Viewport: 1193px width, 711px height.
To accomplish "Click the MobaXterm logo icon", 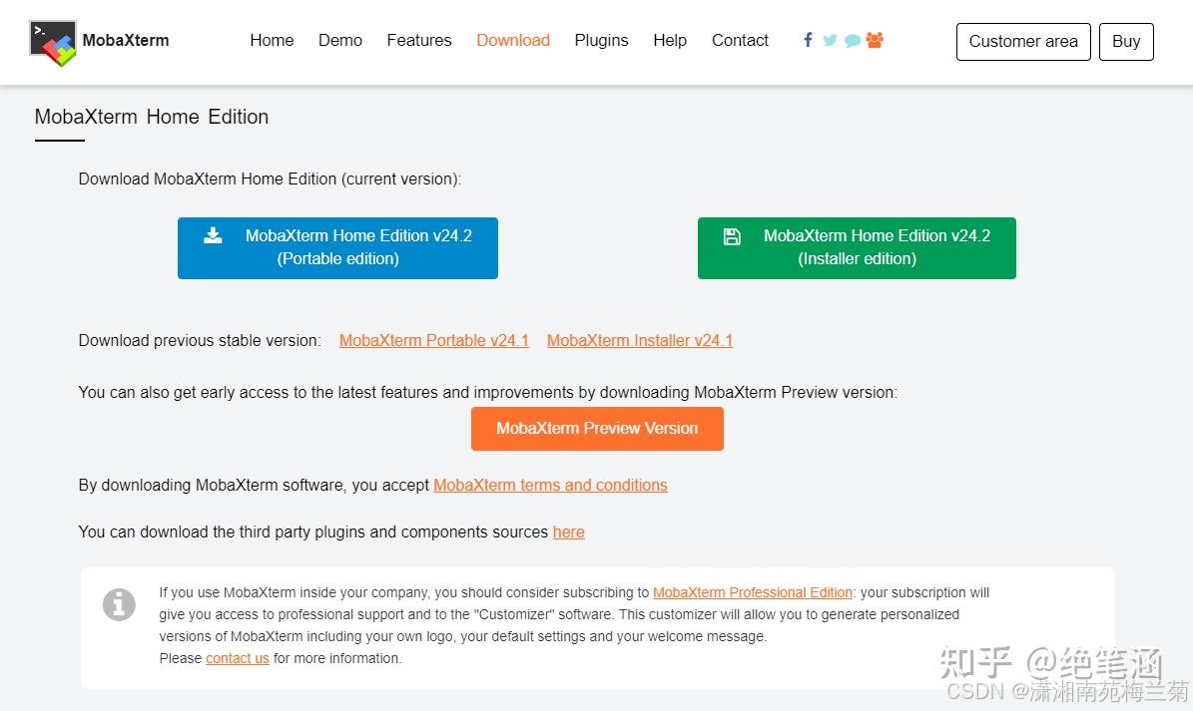I will click(x=53, y=42).
